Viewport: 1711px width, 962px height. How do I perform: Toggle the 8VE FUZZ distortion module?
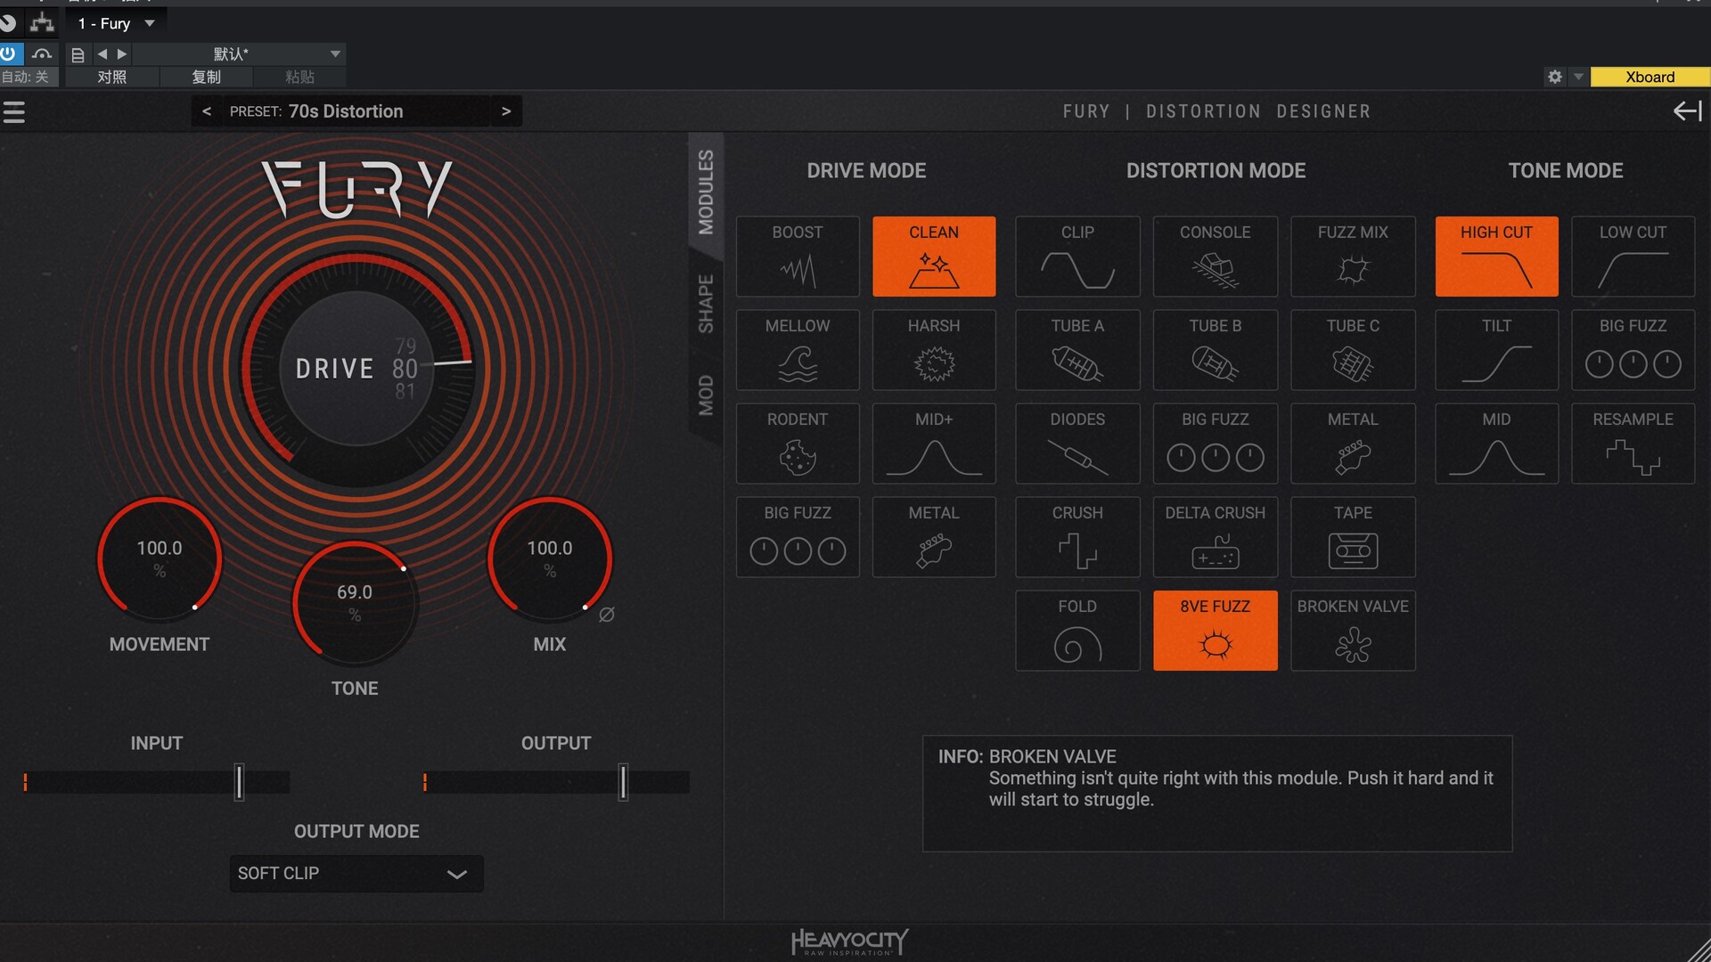(1216, 631)
